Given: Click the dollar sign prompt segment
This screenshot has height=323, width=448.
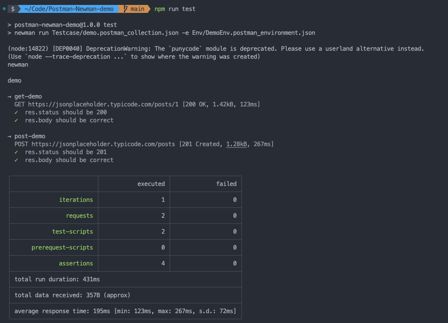Looking at the screenshot, I should tap(13, 9).
